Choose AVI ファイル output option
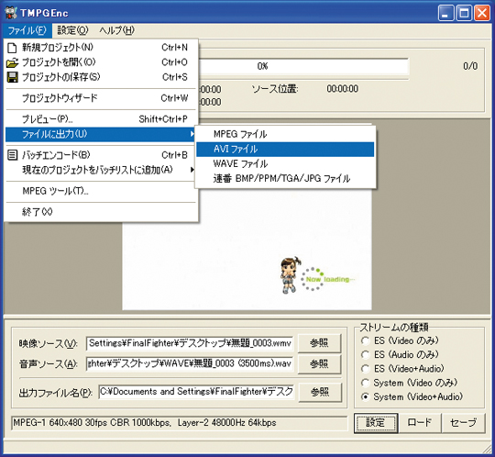Viewport: 495px width, 457px height. click(285, 150)
